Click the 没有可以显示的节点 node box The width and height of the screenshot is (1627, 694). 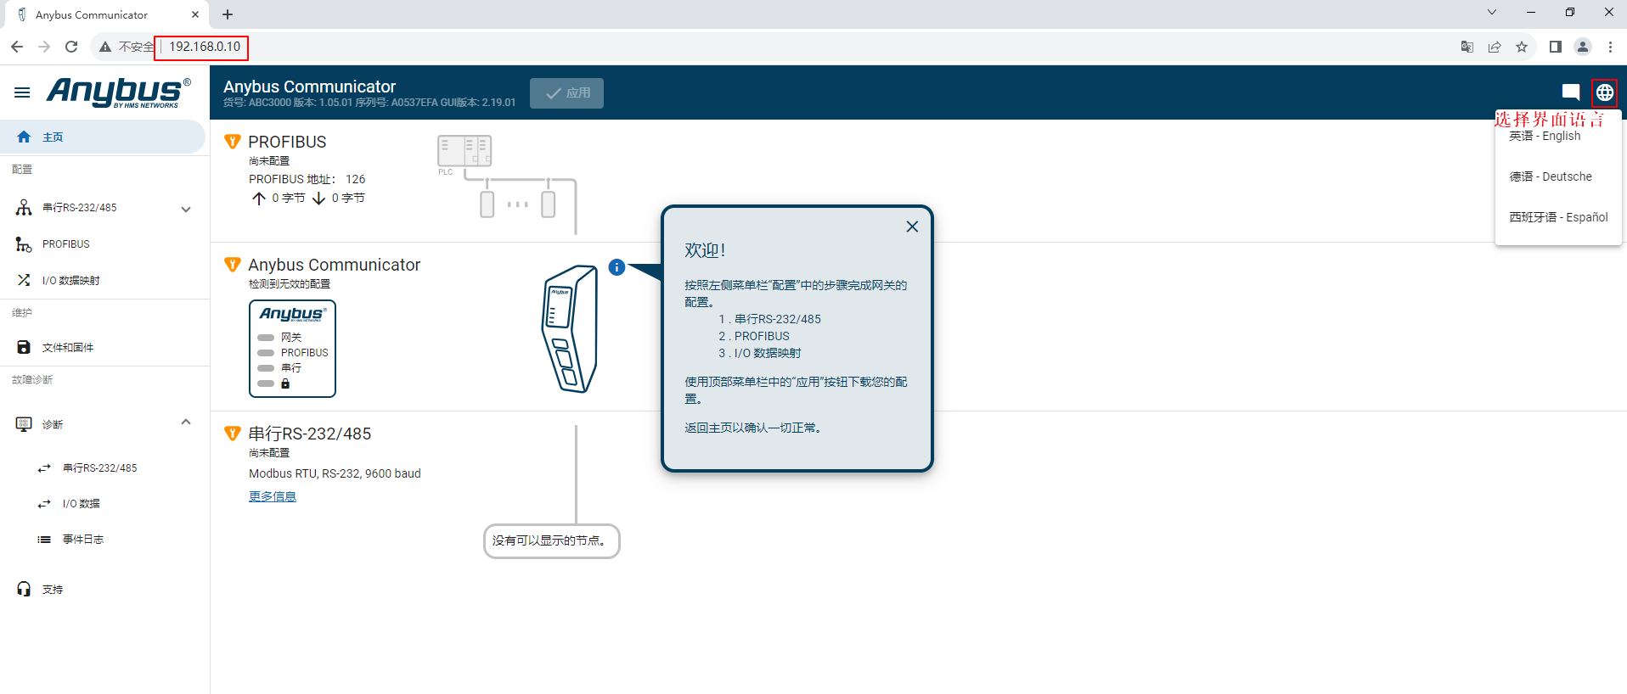click(x=551, y=541)
